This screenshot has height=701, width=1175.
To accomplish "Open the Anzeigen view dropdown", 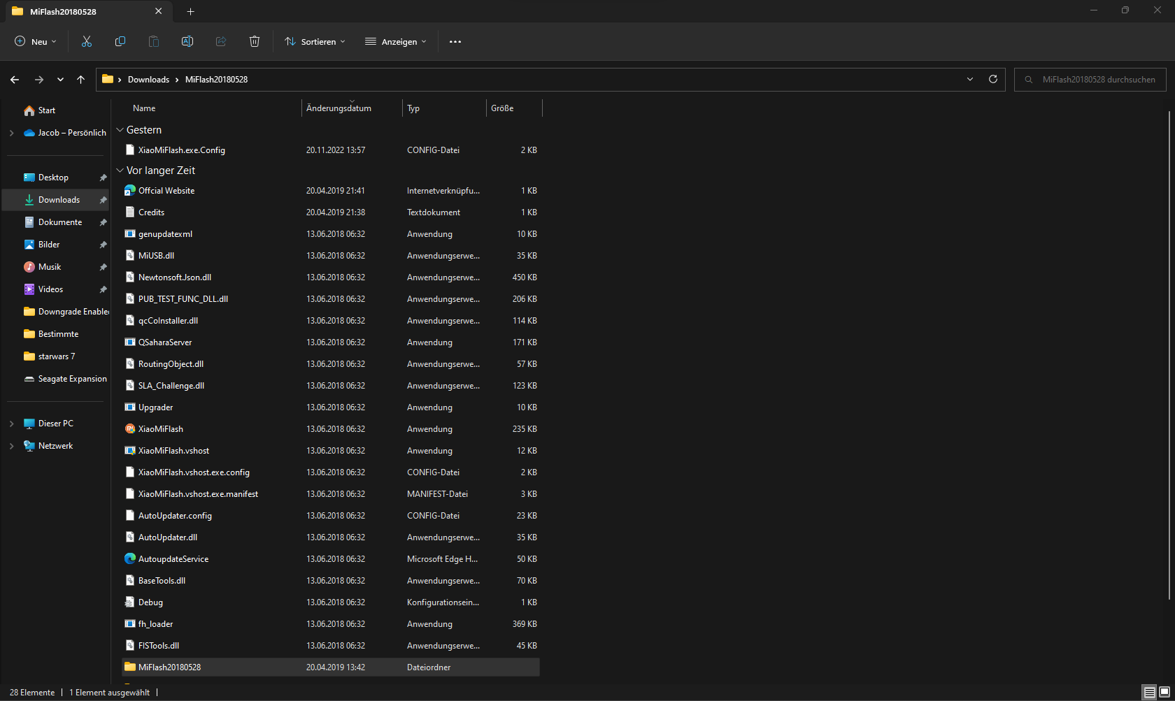I will click(396, 42).
